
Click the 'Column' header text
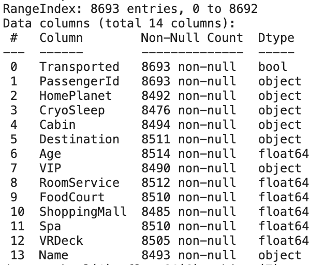click(61, 38)
